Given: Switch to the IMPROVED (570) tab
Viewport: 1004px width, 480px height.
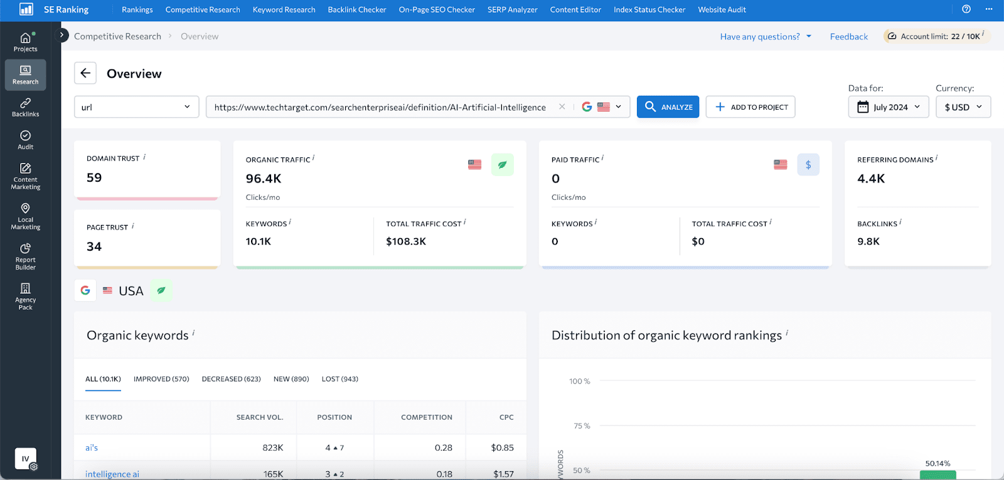Looking at the screenshot, I should pos(161,379).
